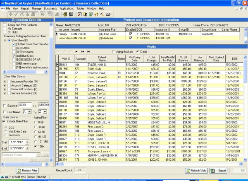Select the Aging Buckets view radio
The image size is (248, 181).
coord(113,52)
